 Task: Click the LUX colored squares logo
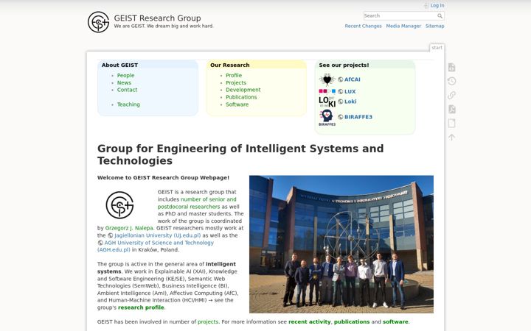pyautogui.click(x=327, y=91)
